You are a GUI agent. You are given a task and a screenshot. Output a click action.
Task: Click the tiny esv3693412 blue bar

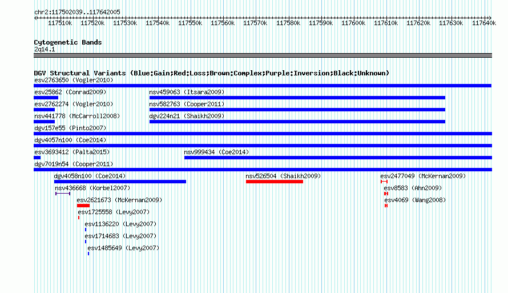[x=37, y=158]
